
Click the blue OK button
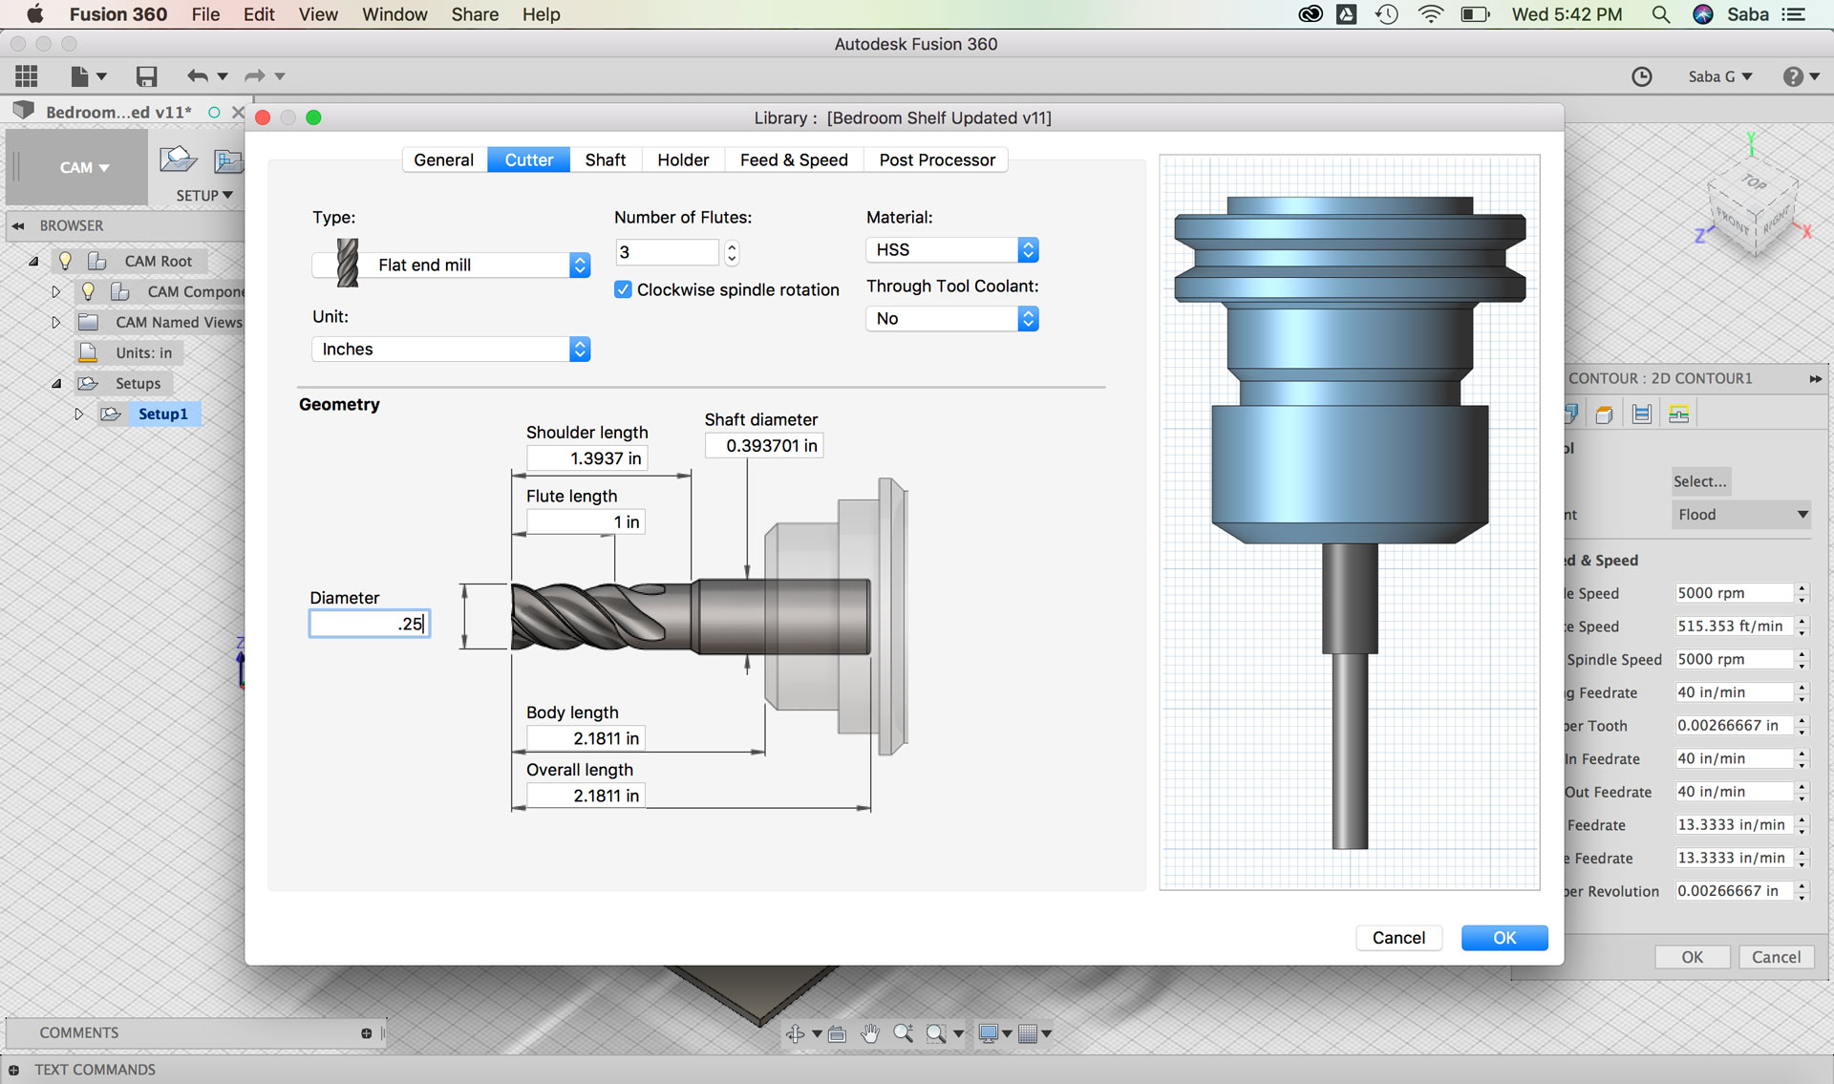[x=1503, y=938]
